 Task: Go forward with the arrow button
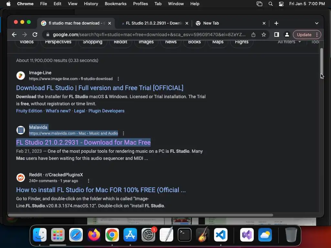pyautogui.click(x=25, y=35)
